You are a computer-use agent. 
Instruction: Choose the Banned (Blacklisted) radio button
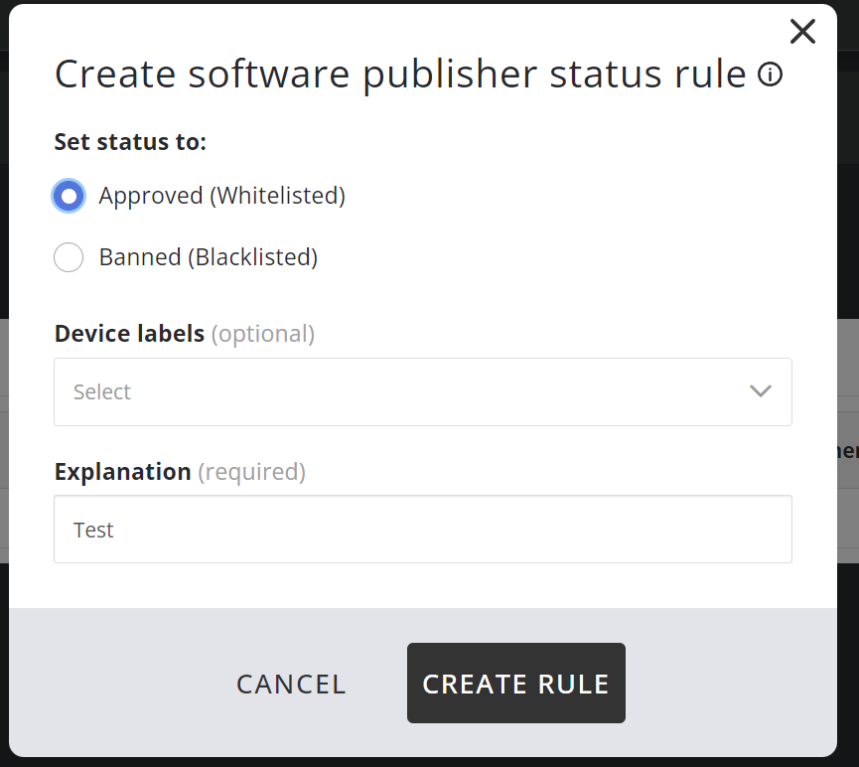point(69,257)
